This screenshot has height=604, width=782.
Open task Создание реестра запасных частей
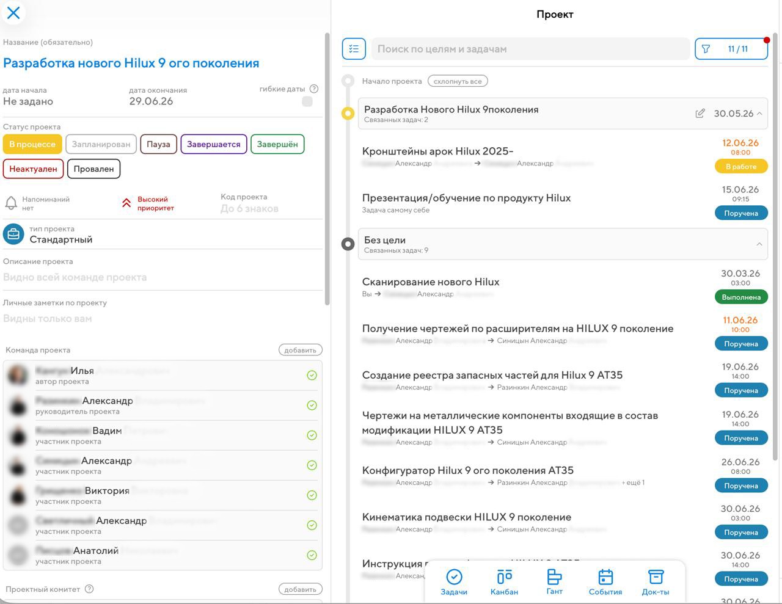(x=492, y=375)
